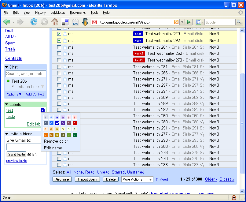The width and height of the screenshot is (246, 202).
Task: Collapse the Labels section triangle
Action: (x=7, y=104)
